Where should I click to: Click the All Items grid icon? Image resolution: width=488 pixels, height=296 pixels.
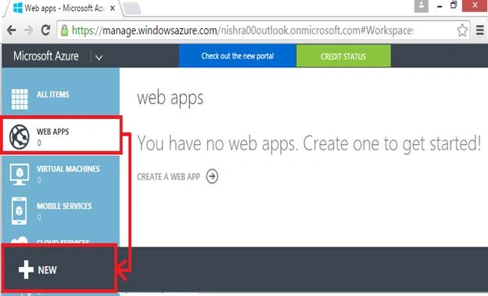point(20,99)
